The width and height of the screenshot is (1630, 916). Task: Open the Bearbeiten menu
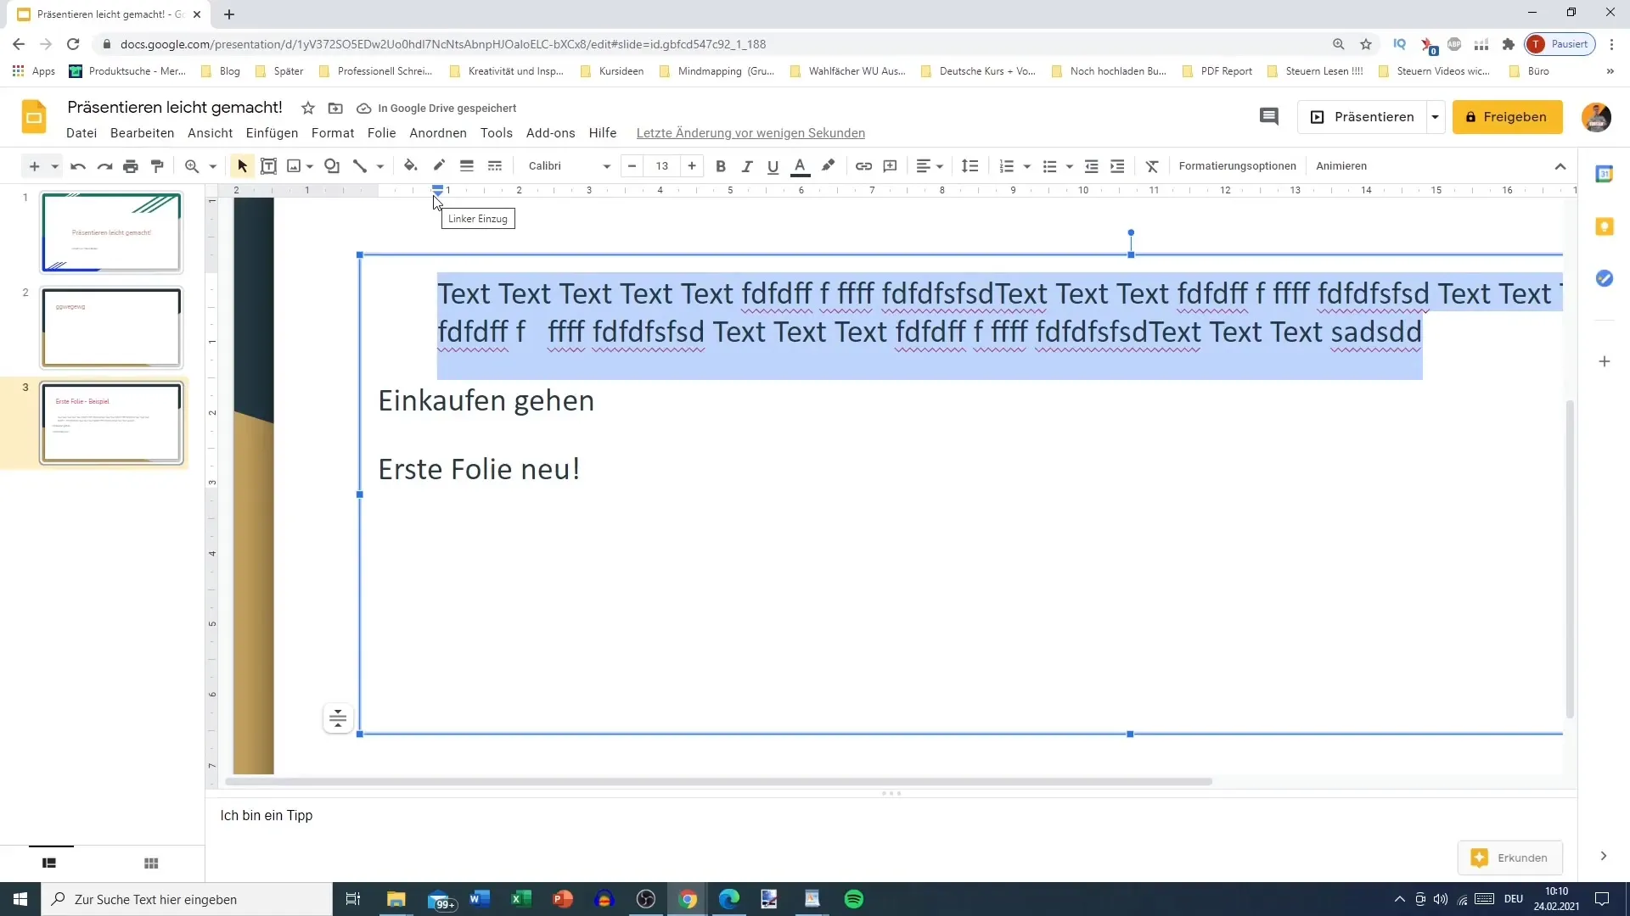142,133
